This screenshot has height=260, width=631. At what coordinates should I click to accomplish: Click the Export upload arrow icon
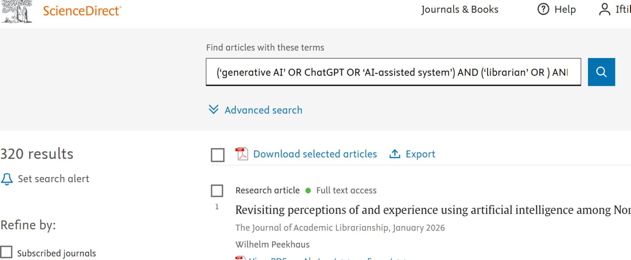click(x=394, y=154)
